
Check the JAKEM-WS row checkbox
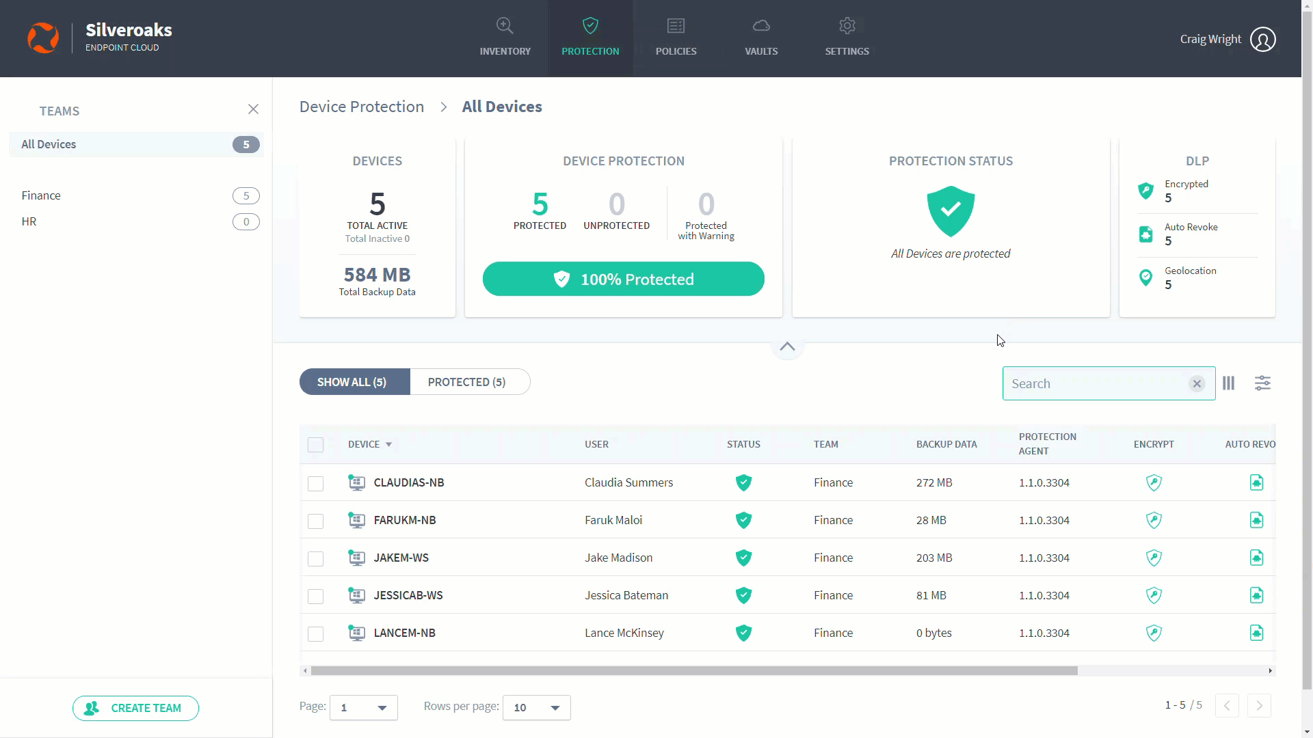click(315, 559)
